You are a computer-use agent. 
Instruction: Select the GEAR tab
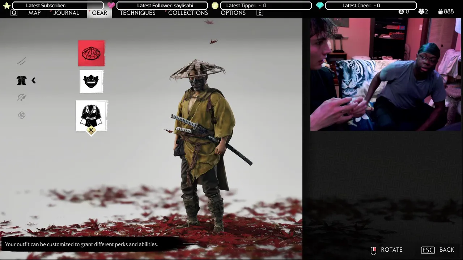(x=99, y=13)
